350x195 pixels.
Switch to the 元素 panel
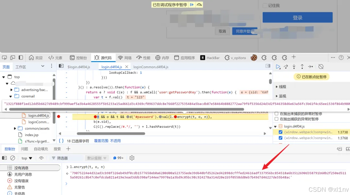pos(55,58)
